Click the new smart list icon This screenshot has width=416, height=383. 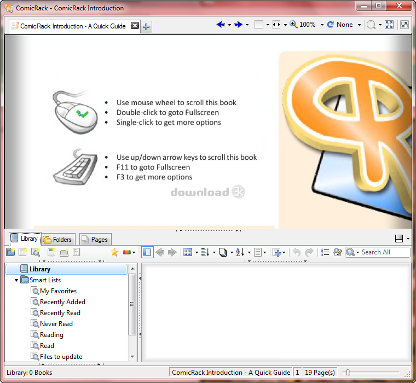(x=36, y=252)
